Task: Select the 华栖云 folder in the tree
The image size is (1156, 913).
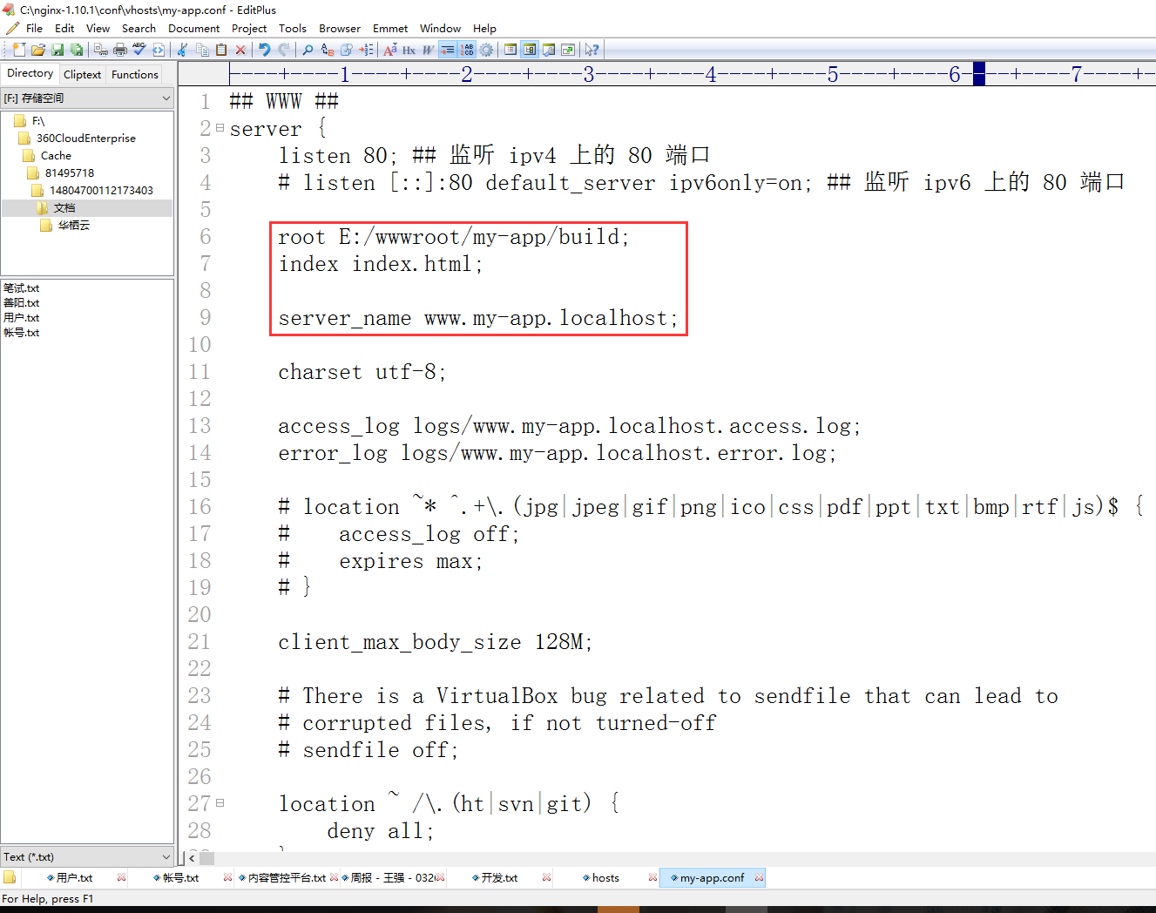Action: [65, 226]
